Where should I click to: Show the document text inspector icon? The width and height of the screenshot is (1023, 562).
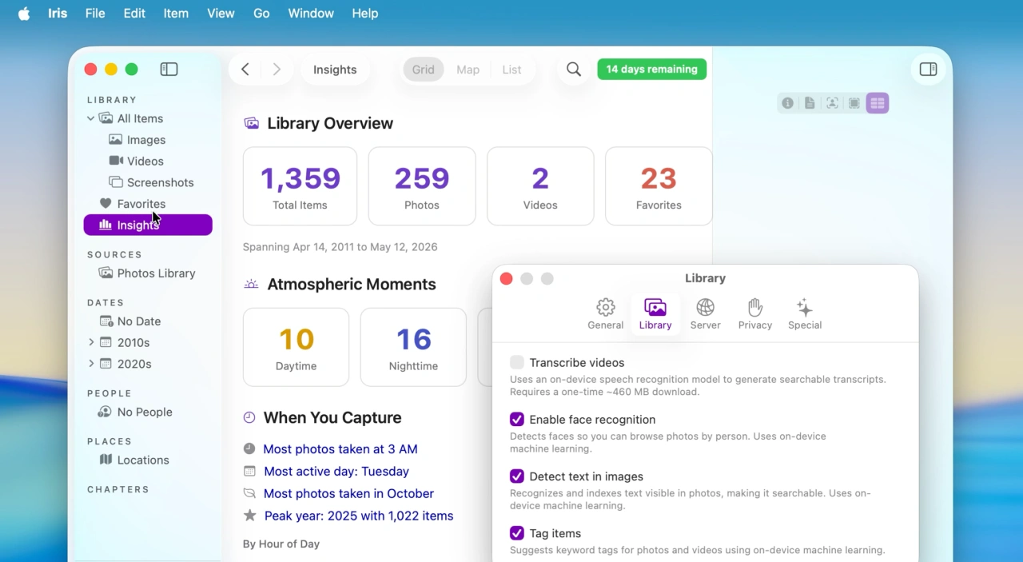[x=810, y=103]
